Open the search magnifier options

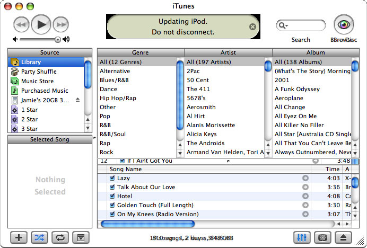(x=283, y=25)
